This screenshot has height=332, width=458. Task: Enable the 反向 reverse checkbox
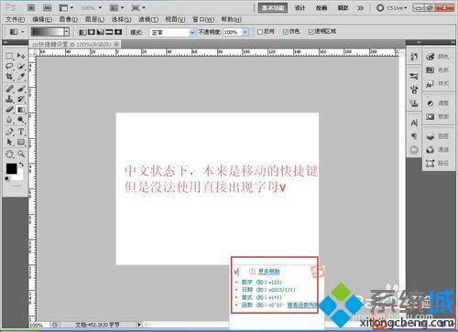point(260,32)
